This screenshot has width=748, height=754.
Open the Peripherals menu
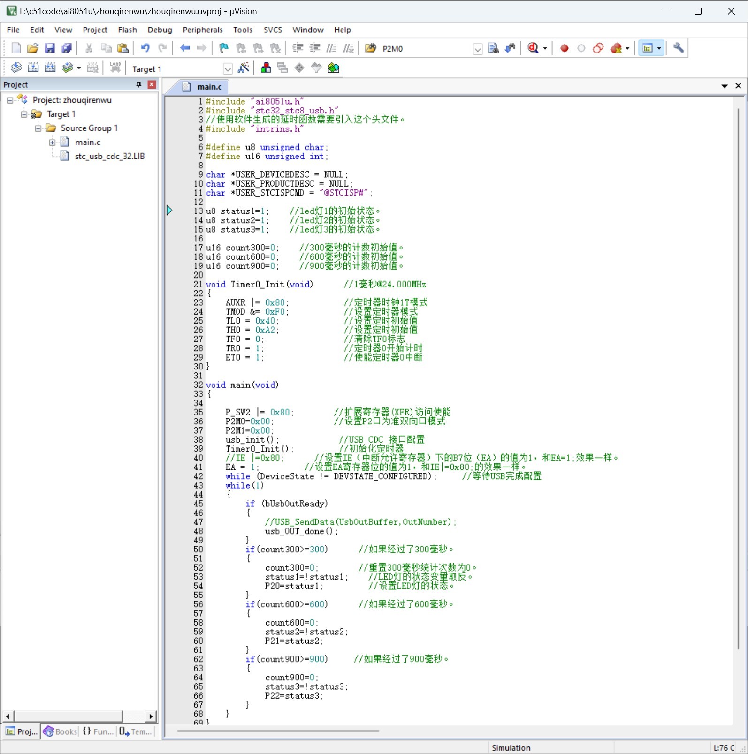[x=203, y=30]
